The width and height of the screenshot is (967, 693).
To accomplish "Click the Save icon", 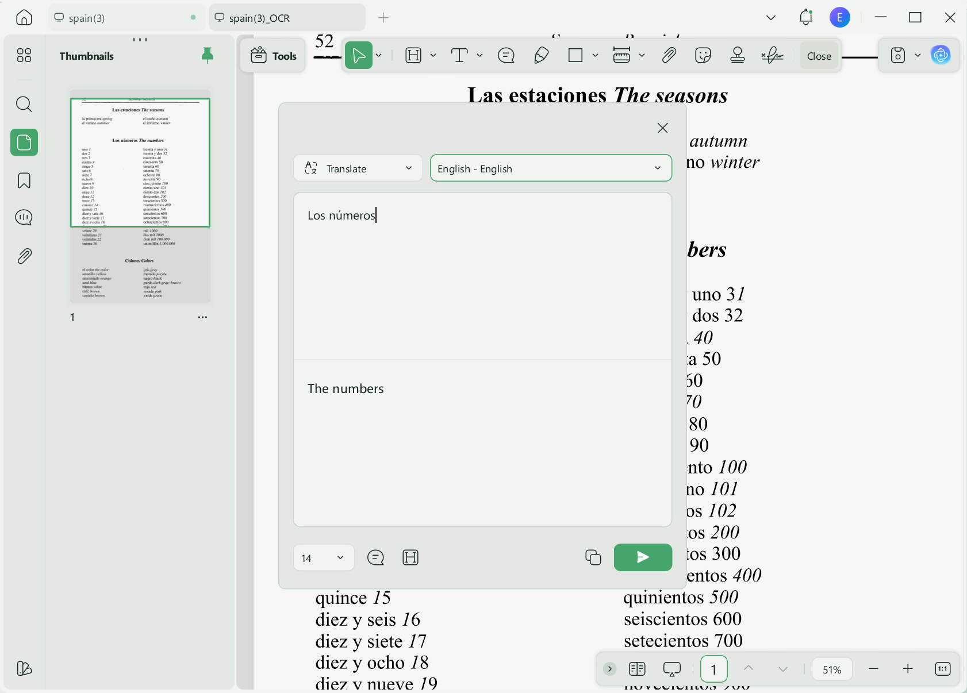I will (x=898, y=56).
